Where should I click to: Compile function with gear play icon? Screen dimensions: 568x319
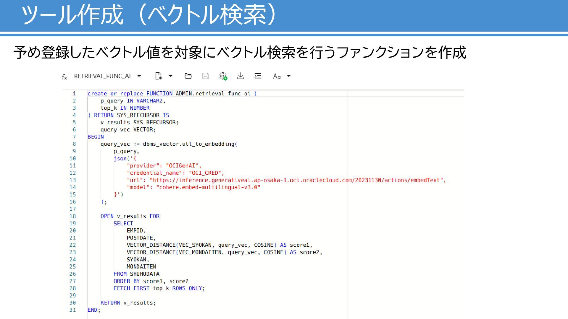pyautogui.click(x=223, y=76)
